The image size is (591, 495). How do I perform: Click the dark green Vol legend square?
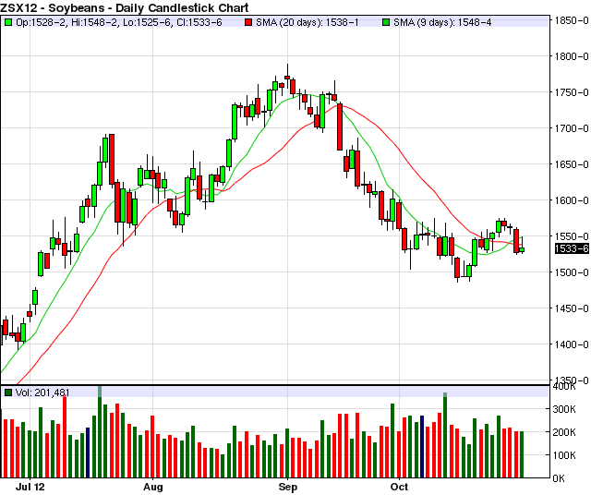click(x=8, y=393)
